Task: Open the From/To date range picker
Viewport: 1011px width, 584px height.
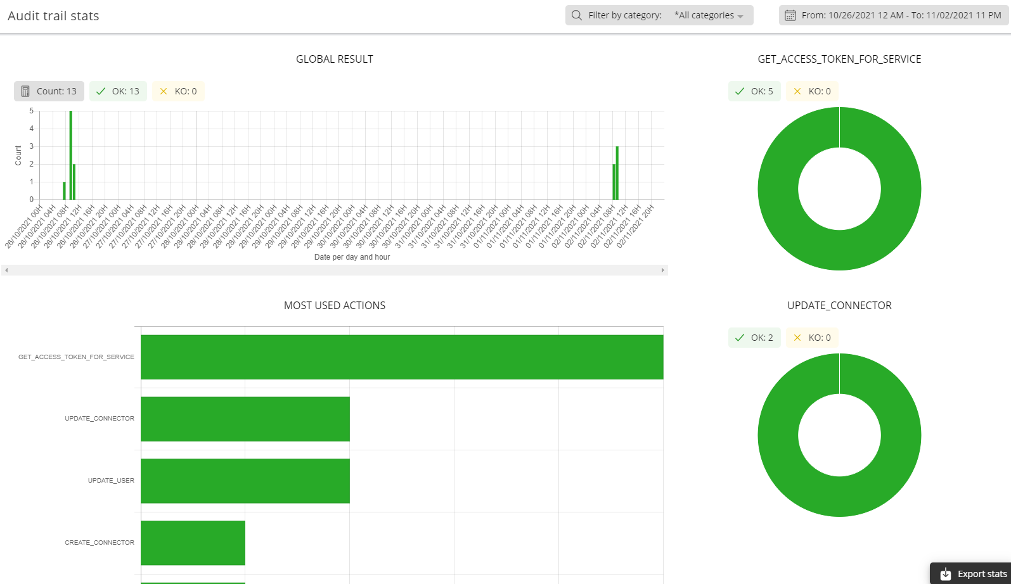Action: [x=894, y=15]
